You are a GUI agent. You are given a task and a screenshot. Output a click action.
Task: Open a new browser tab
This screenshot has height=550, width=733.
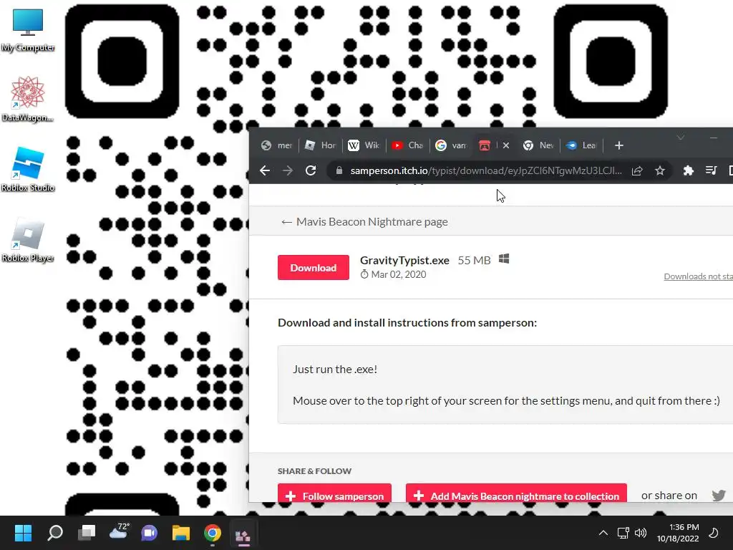tap(619, 145)
